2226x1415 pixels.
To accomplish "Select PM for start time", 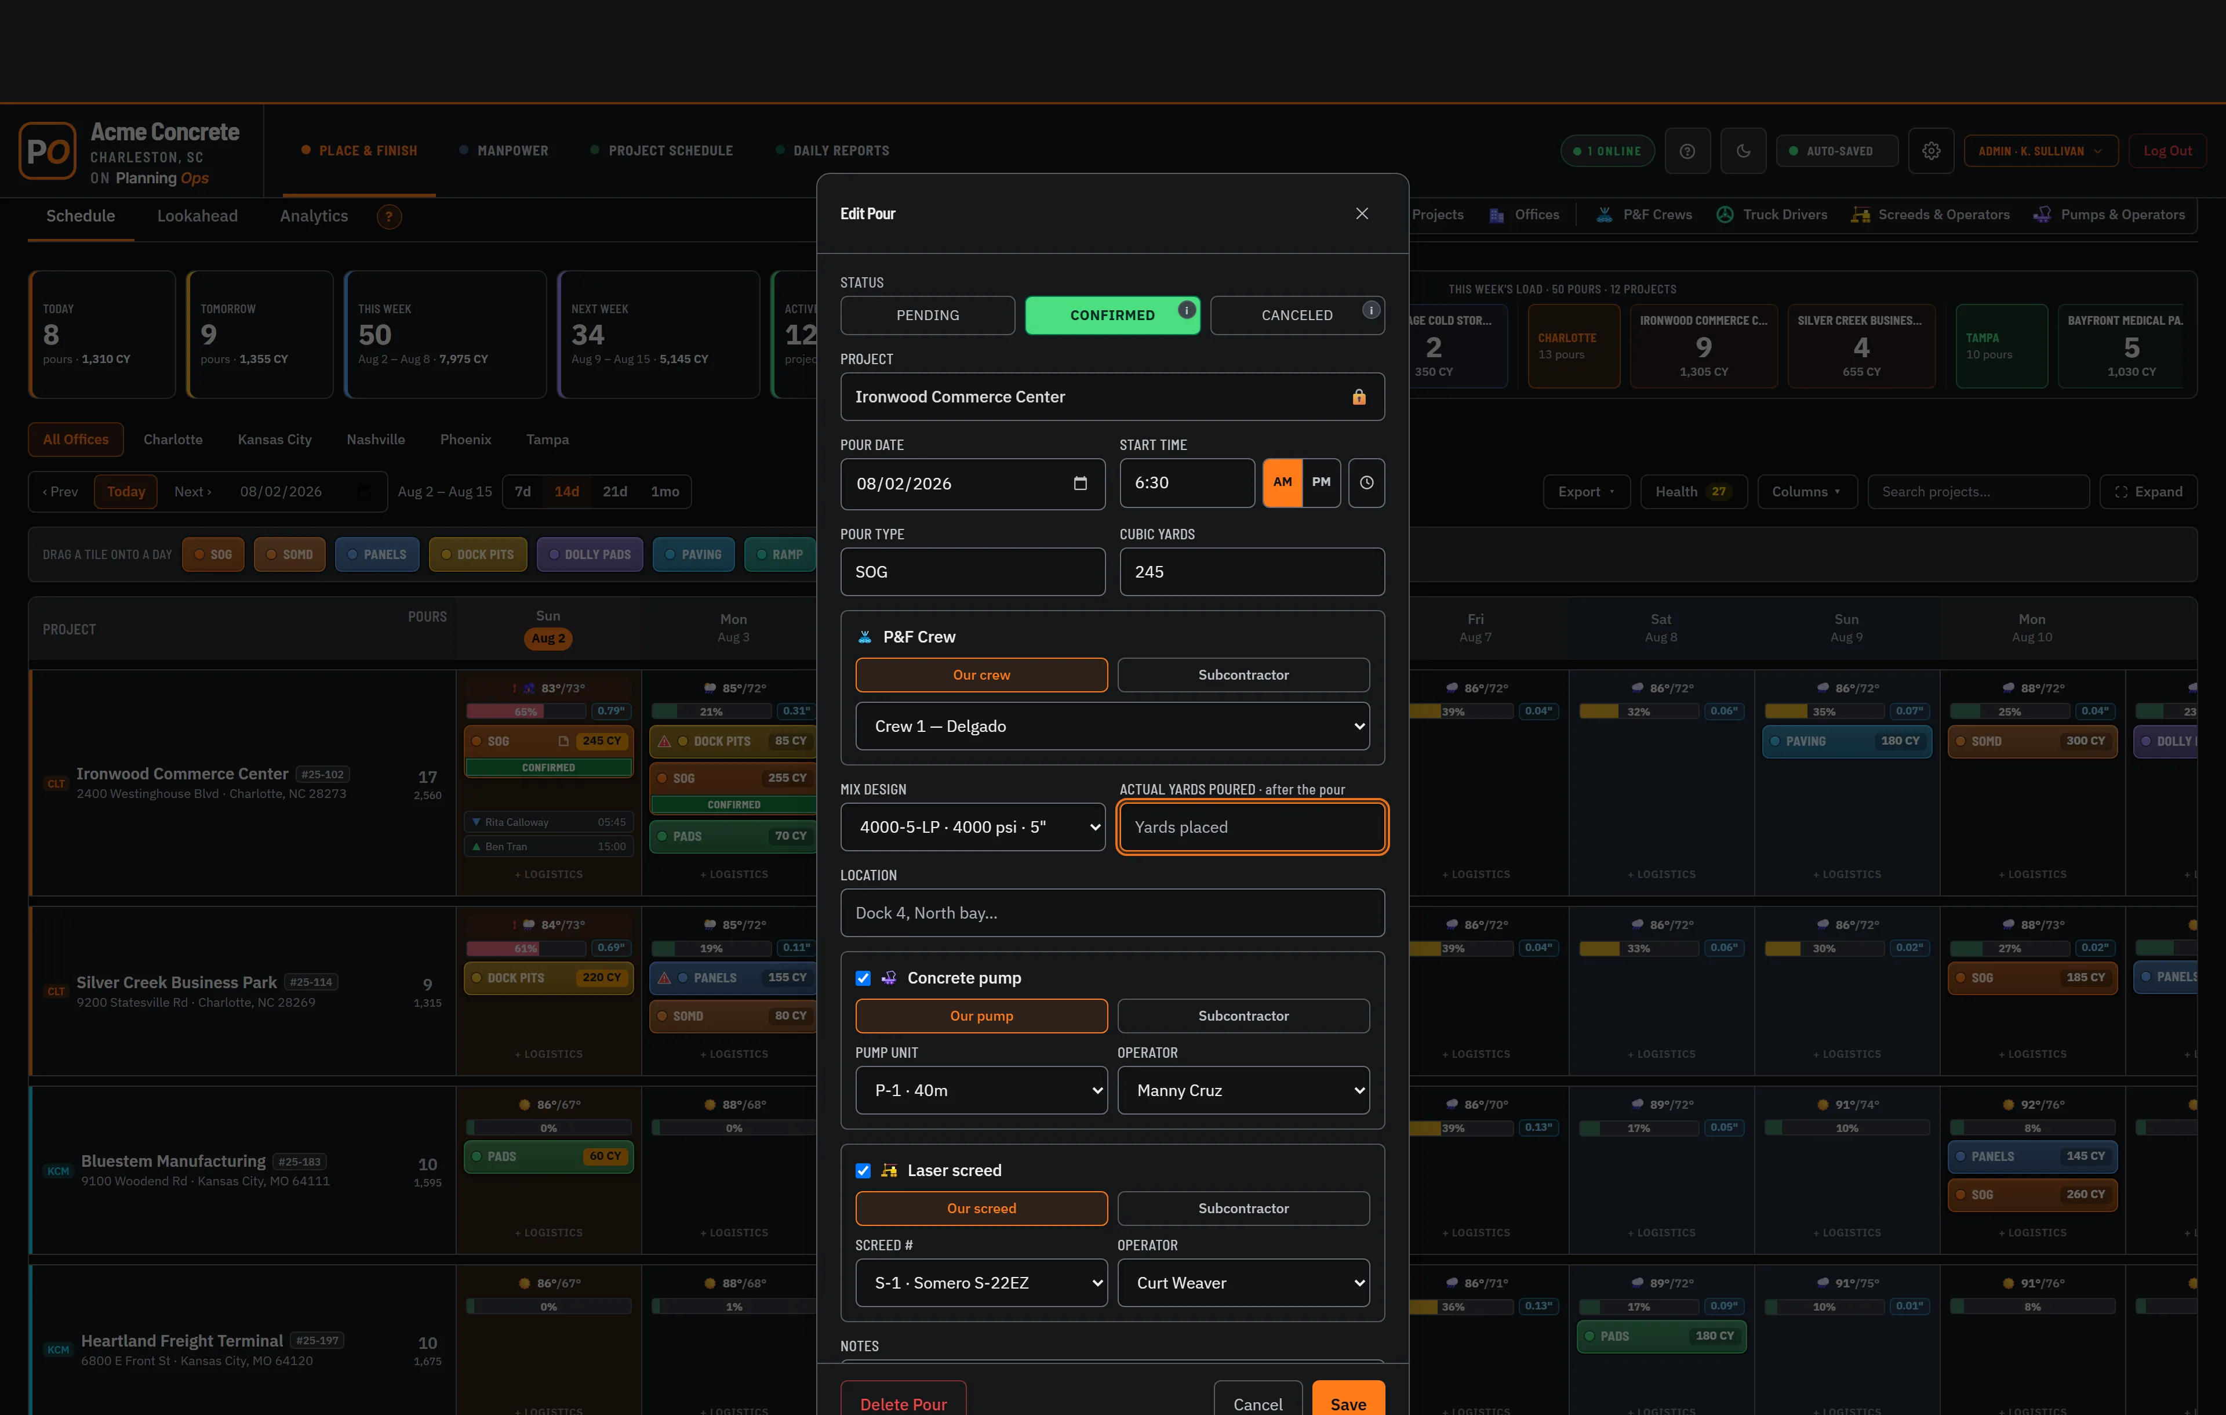I will (1321, 482).
